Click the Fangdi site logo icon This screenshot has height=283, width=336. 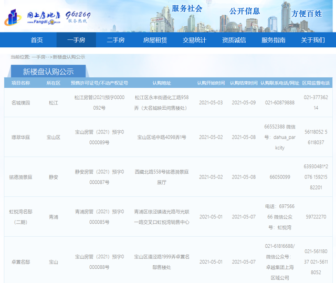tap(13, 17)
